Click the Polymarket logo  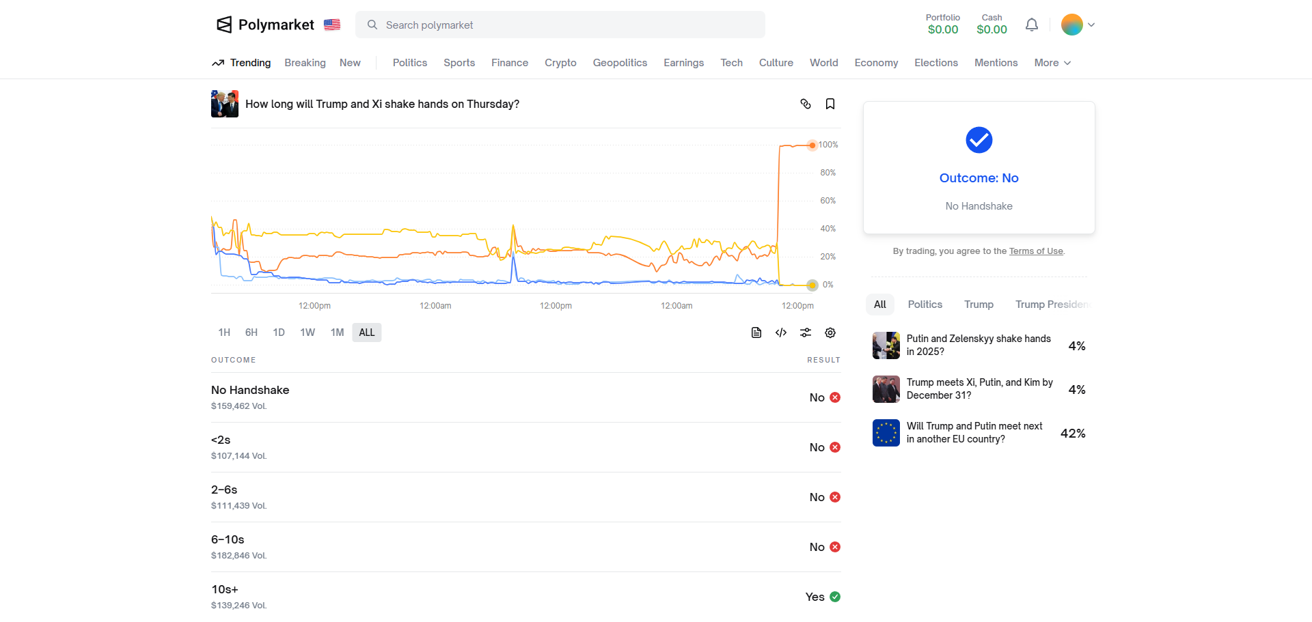click(x=265, y=25)
